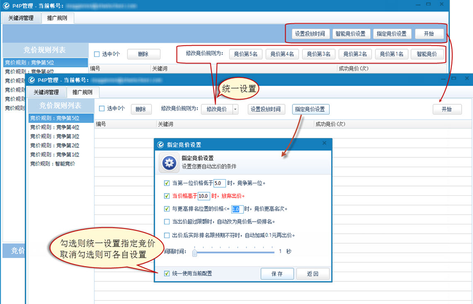
Task: Enable the 出价后实际排名跟预期不符时 checkbox
Action: point(166,235)
